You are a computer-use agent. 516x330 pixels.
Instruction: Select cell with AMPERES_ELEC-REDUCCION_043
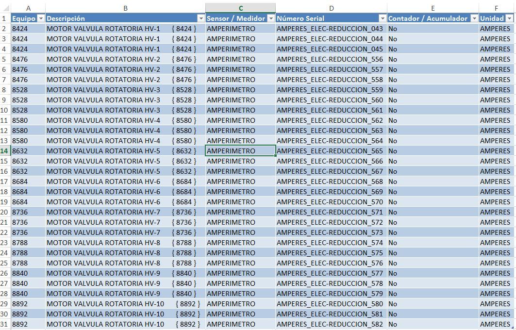[x=330, y=29]
